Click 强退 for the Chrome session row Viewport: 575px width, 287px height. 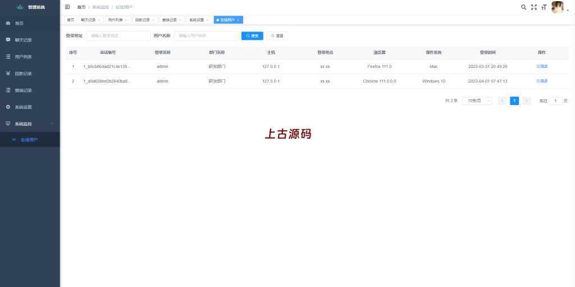click(542, 81)
